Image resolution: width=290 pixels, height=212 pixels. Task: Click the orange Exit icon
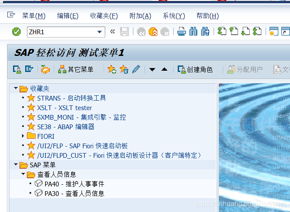(x=153, y=32)
